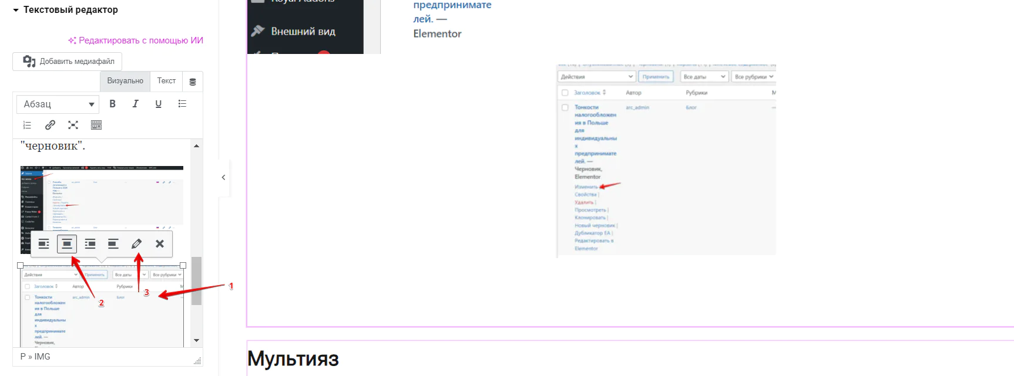This screenshot has height=376, width=1014.
Task: Toggle the extra toolbar row icon
Action: click(x=96, y=125)
